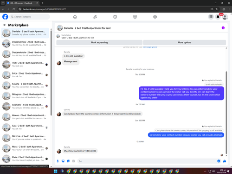Click the More options button

185,42
